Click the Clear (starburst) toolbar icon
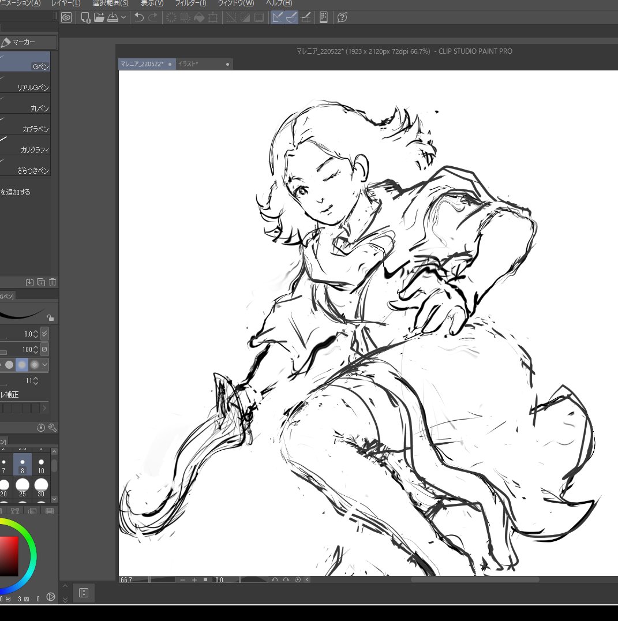This screenshot has height=621, width=618. 171,17
